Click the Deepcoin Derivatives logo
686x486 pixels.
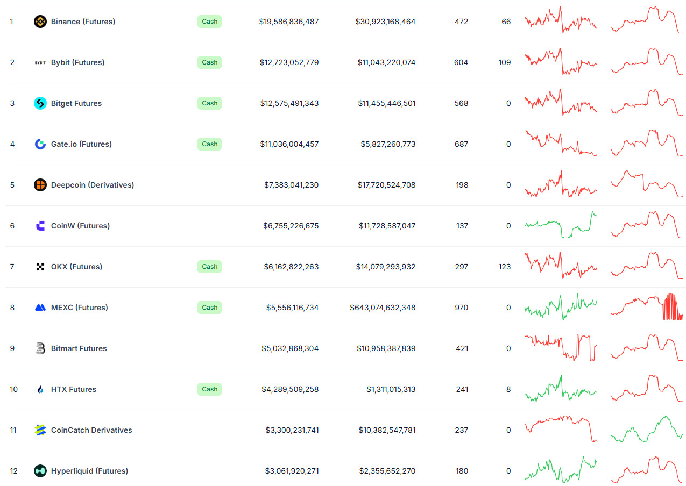(x=40, y=185)
